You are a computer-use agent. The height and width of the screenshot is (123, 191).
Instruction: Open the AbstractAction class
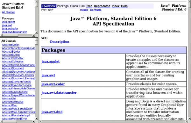click(x=11, y=45)
